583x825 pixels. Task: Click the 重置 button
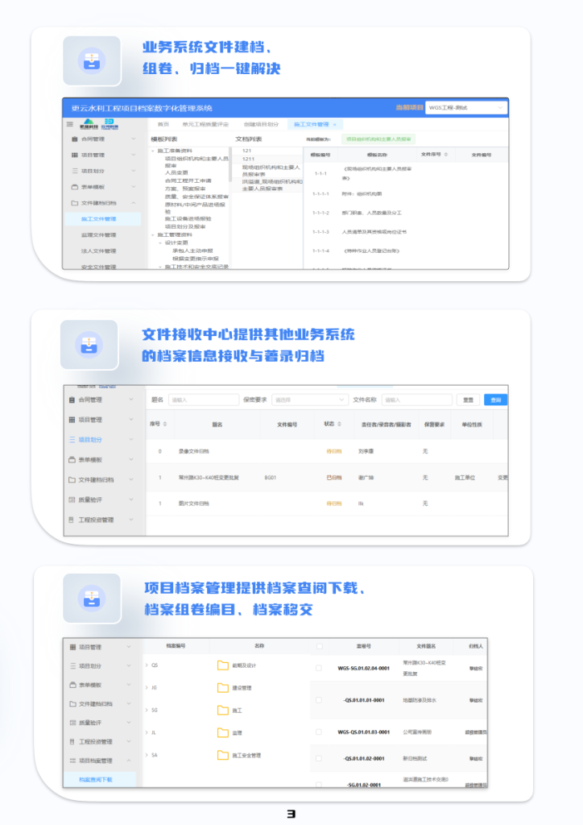[x=468, y=400]
